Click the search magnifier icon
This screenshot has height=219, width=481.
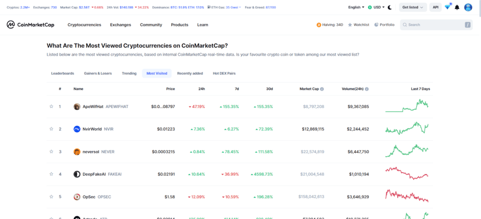[405, 25]
